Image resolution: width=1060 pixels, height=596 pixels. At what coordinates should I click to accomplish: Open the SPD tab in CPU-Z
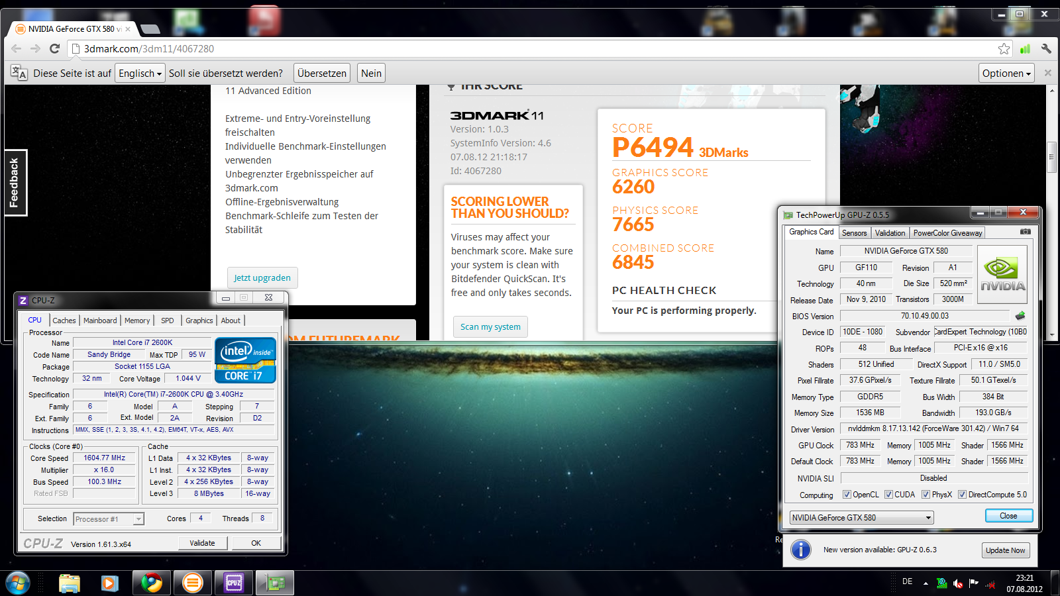pos(168,321)
